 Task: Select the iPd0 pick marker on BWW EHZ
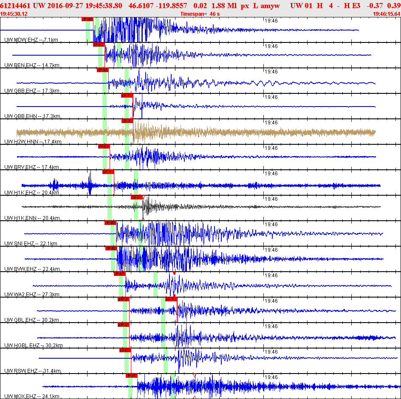point(111,248)
